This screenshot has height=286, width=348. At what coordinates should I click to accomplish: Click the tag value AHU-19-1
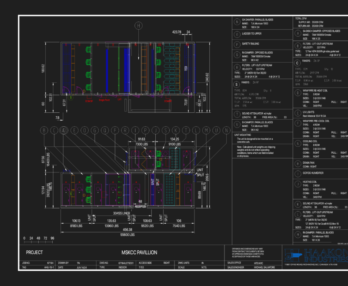coord(49,267)
